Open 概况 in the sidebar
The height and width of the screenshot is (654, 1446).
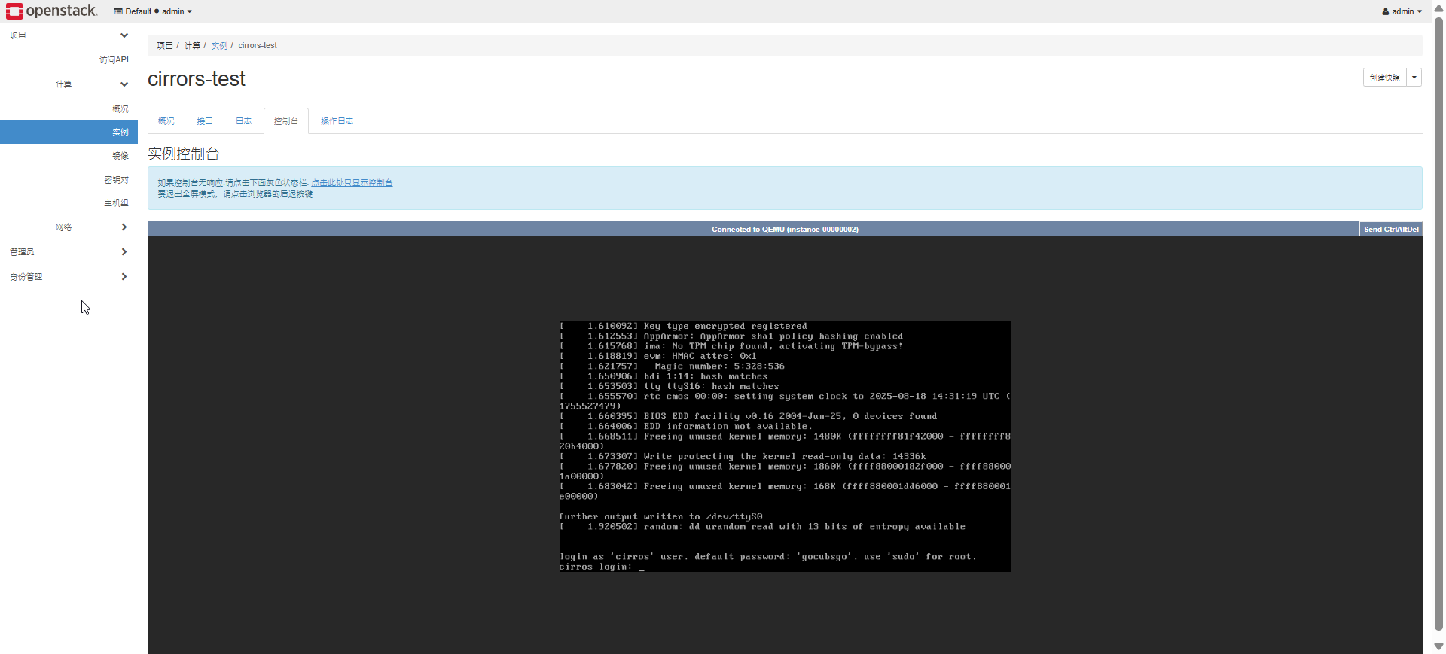tap(120, 109)
